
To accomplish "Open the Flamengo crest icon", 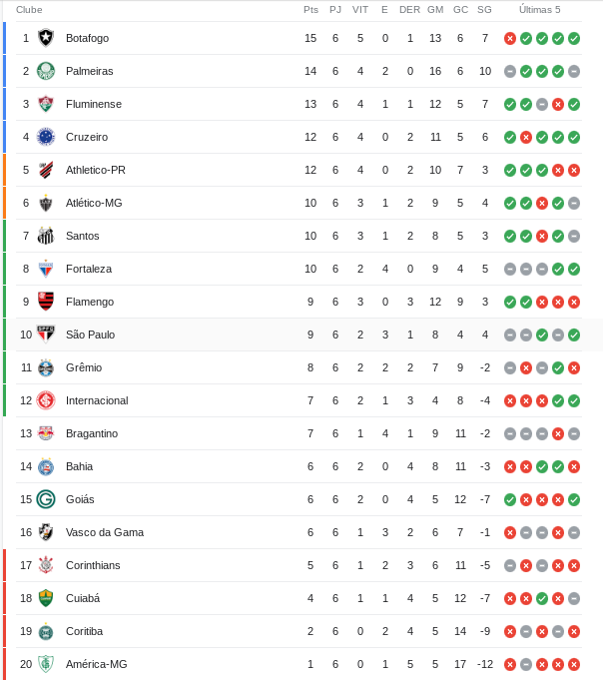I will pos(46,302).
